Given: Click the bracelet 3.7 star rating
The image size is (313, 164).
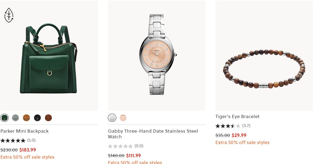Looking at the screenshot, I should pyautogui.click(x=228, y=126).
